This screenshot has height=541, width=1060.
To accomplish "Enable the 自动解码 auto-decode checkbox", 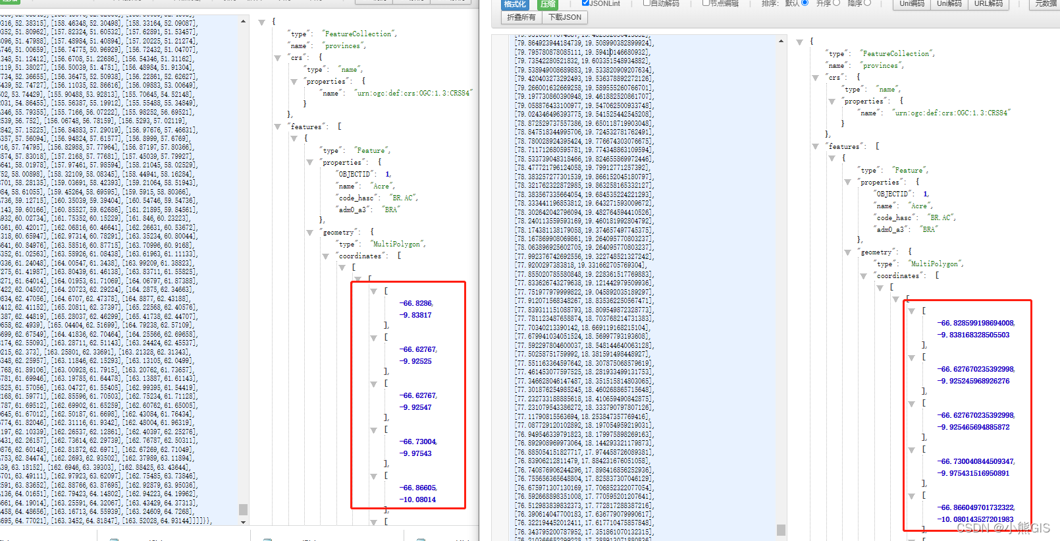I will [x=647, y=3].
